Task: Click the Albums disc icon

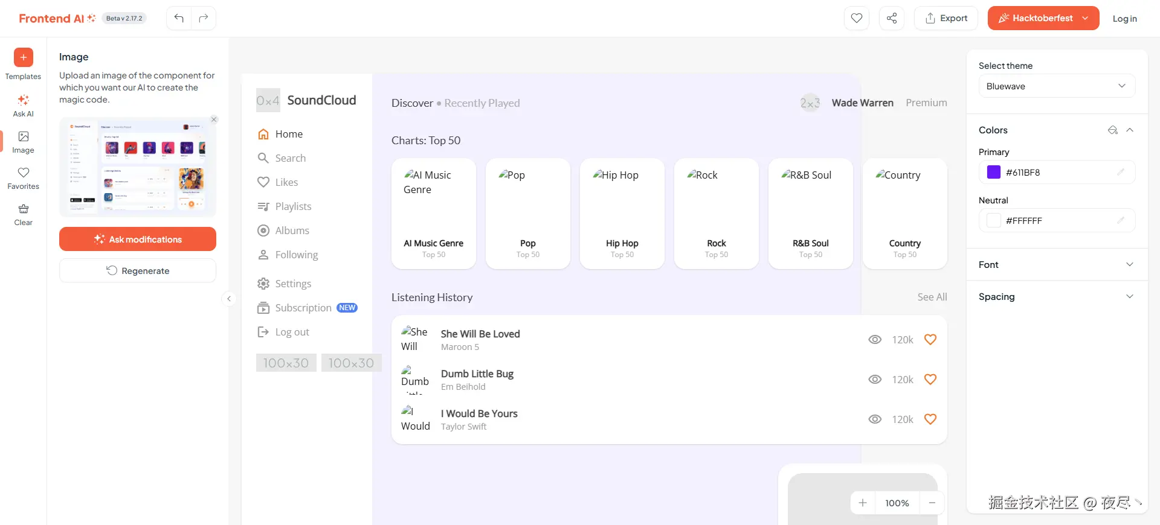Action: tap(263, 231)
